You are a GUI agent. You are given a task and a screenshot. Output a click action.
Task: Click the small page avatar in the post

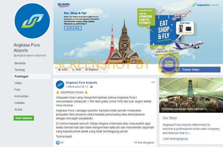(x=60, y=84)
